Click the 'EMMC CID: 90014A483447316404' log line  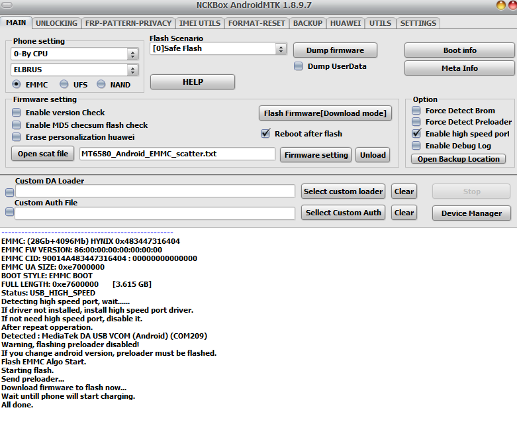click(99, 258)
